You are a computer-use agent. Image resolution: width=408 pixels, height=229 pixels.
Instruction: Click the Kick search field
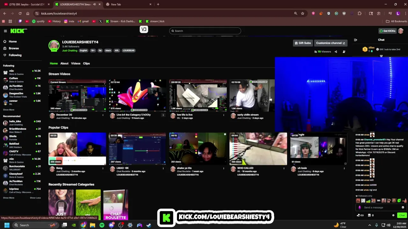[205, 31]
